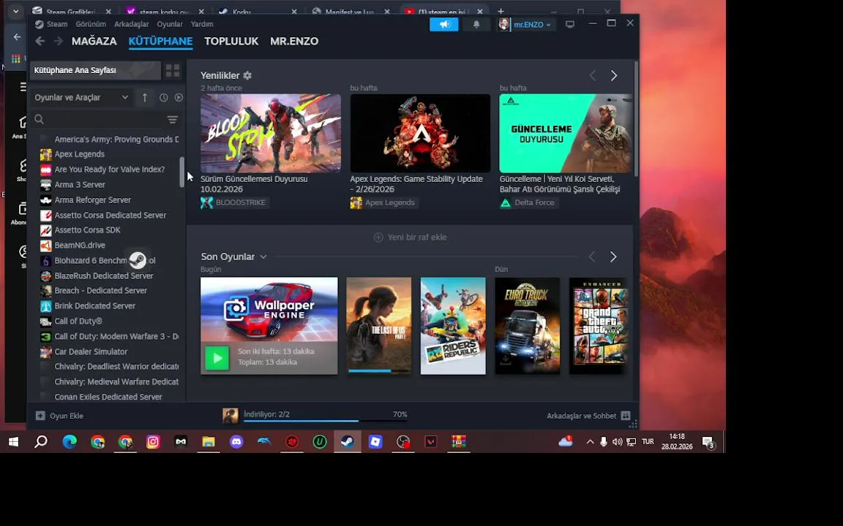
Task: Click the Oyun Ekle plus icon
Action: pos(40,416)
